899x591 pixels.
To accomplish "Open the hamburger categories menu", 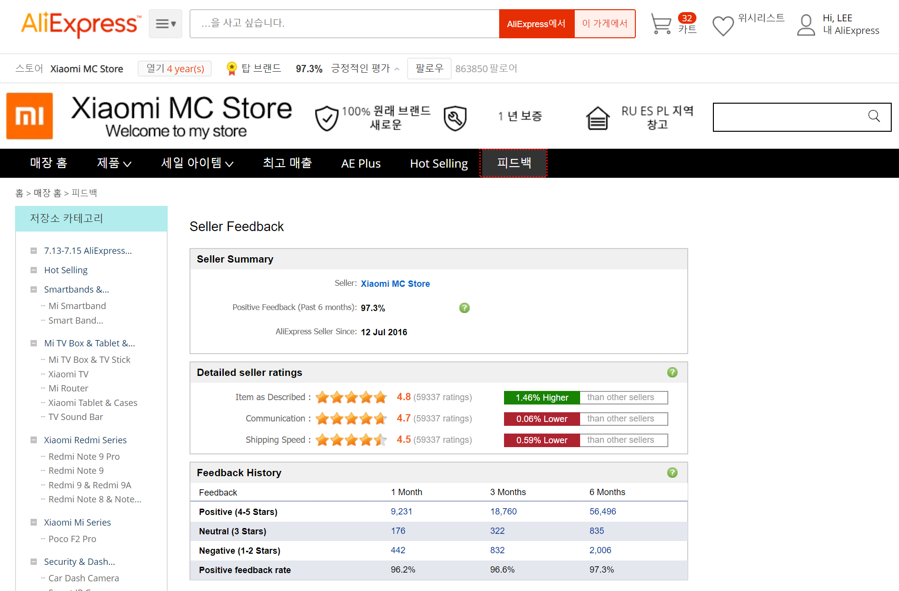I will (165, 24).
